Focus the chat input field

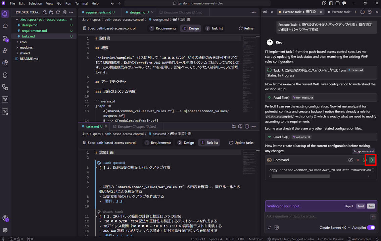click(x=316, y=217)
